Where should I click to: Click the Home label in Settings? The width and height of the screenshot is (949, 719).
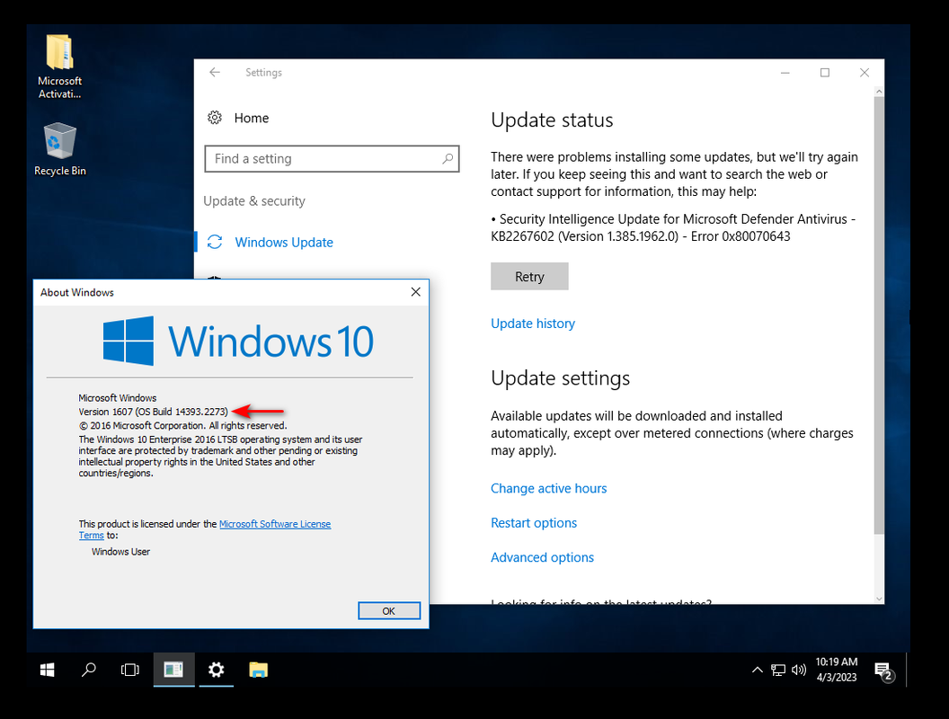(x=251, y=118)
